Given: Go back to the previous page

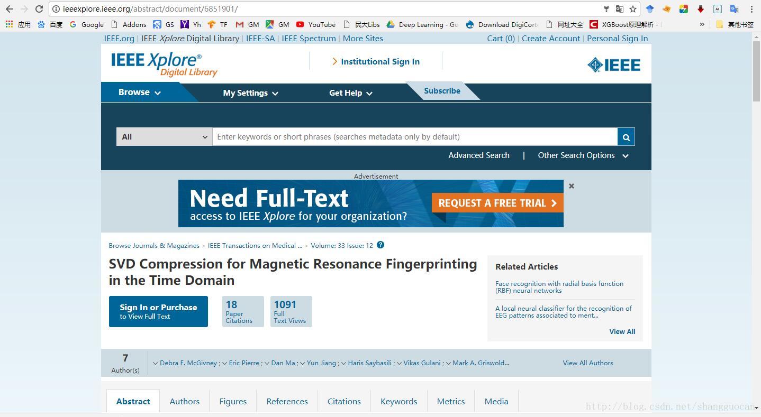Looking at the screenshot, I should pyautogui.click(x=10, y=9).
